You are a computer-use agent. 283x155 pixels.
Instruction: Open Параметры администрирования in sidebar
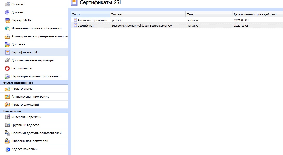click(35, 76)
